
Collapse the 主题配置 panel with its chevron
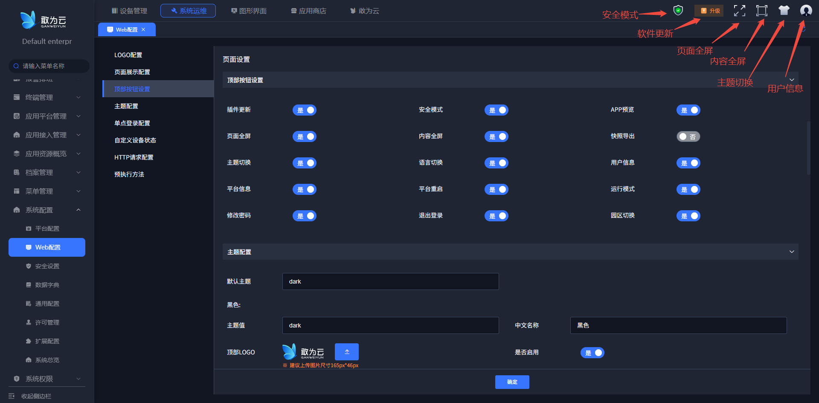(792, 252)
